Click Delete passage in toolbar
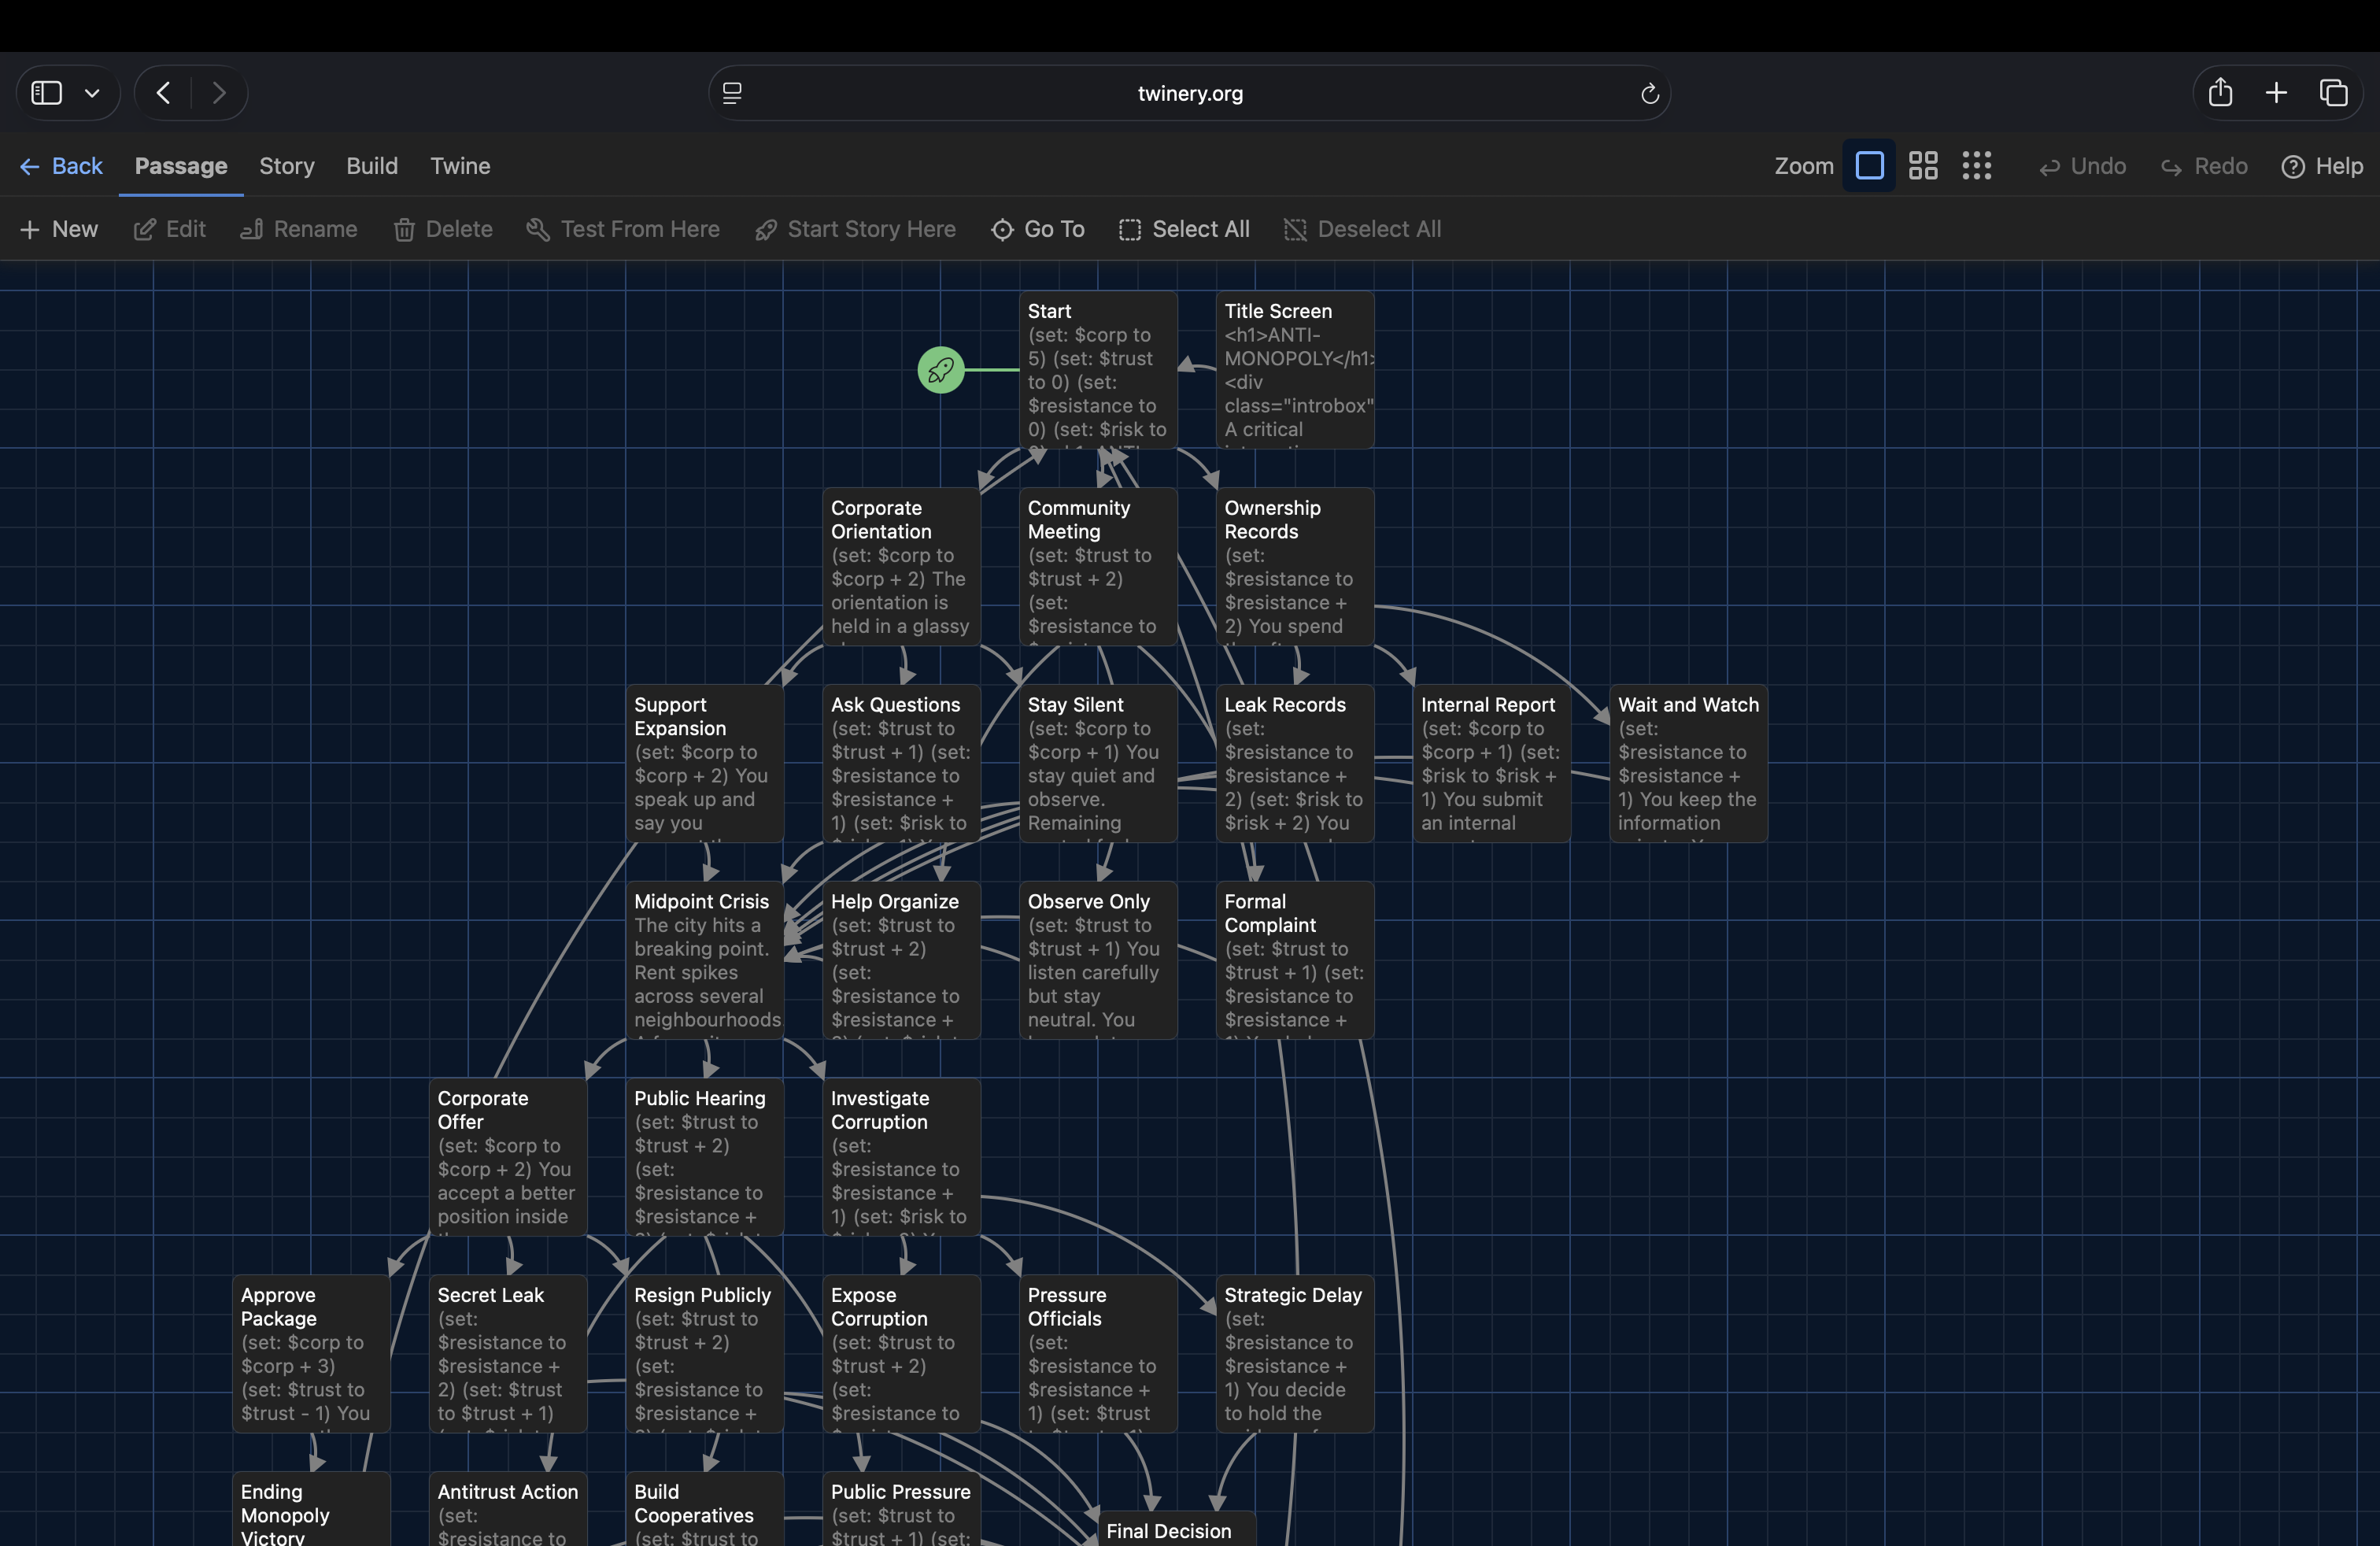The height and width of the screenshot is (1546, 2380). 443,229
